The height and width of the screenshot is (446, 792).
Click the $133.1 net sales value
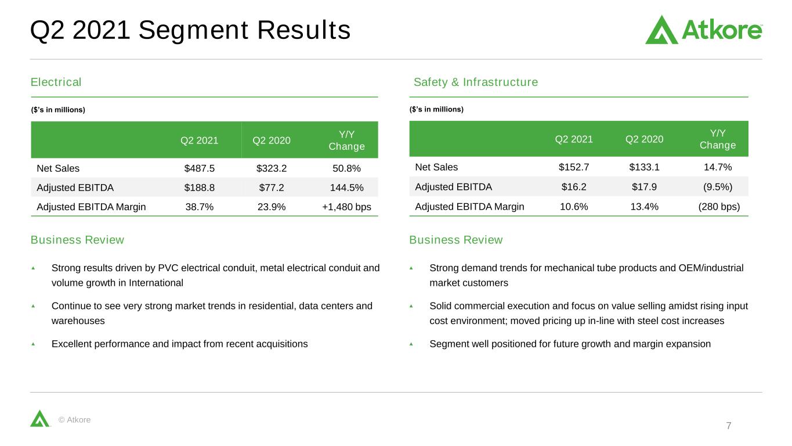[x=644, y=167]
